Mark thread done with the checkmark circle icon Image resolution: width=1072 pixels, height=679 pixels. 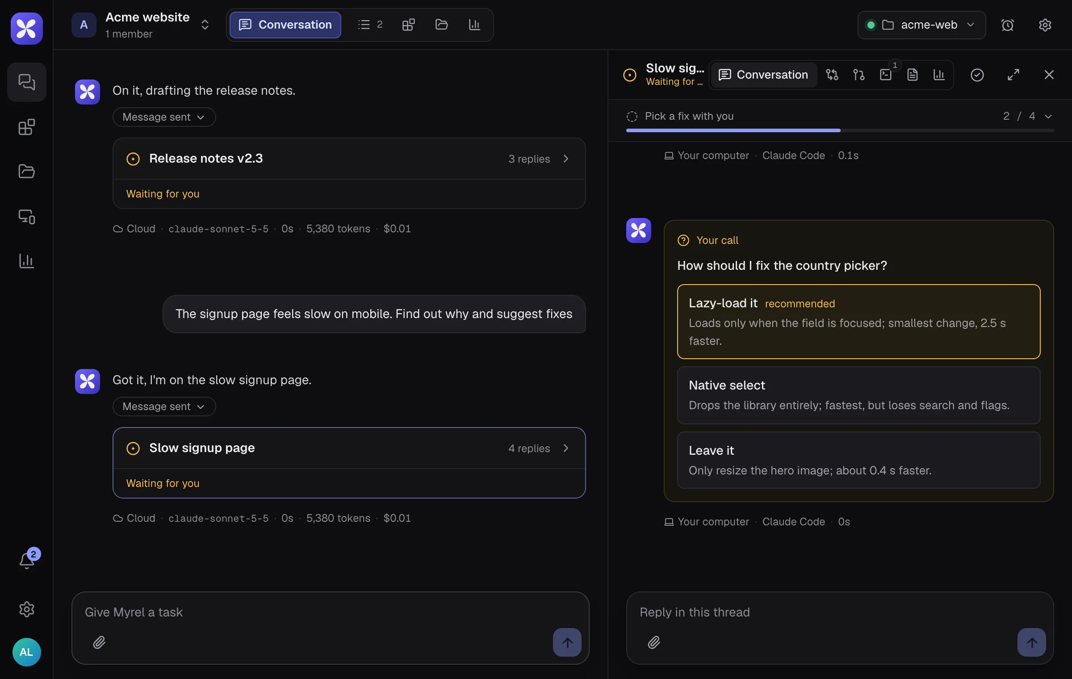pyautogui.click(x=977, y=75)
